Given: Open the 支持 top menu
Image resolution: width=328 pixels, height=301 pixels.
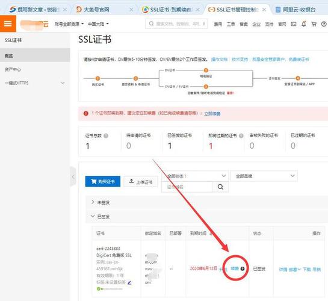Looking at the screenshot, I should coord(269,24).
